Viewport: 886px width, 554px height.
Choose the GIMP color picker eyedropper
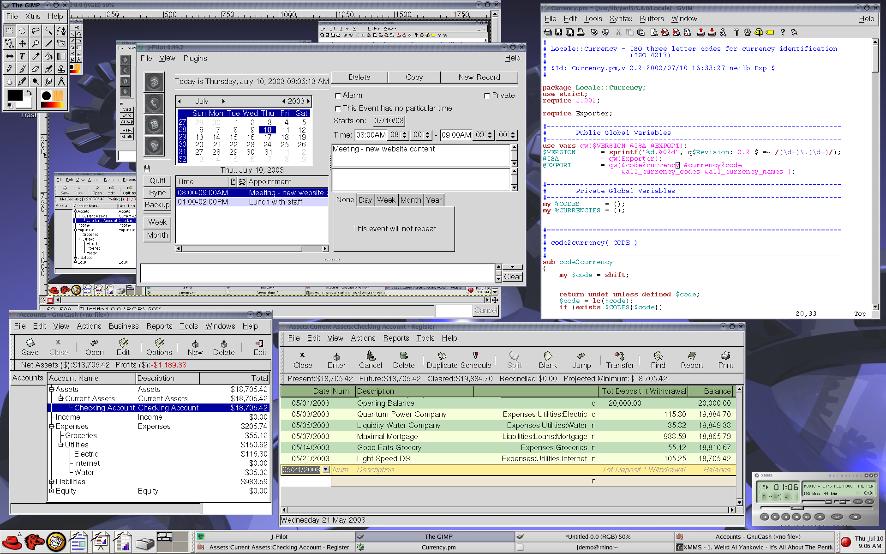[35, 56]
